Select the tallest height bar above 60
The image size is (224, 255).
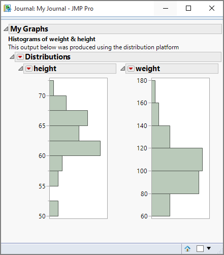(x=75, y=148)
